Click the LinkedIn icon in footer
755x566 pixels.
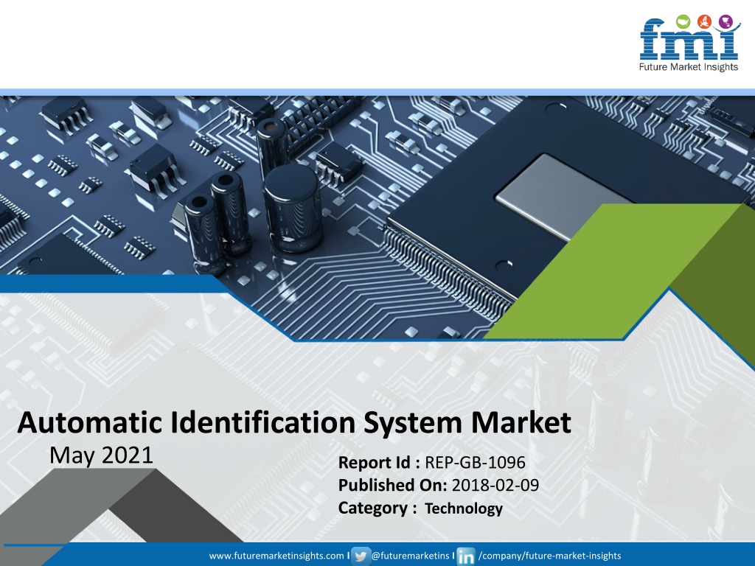point(466,556)
